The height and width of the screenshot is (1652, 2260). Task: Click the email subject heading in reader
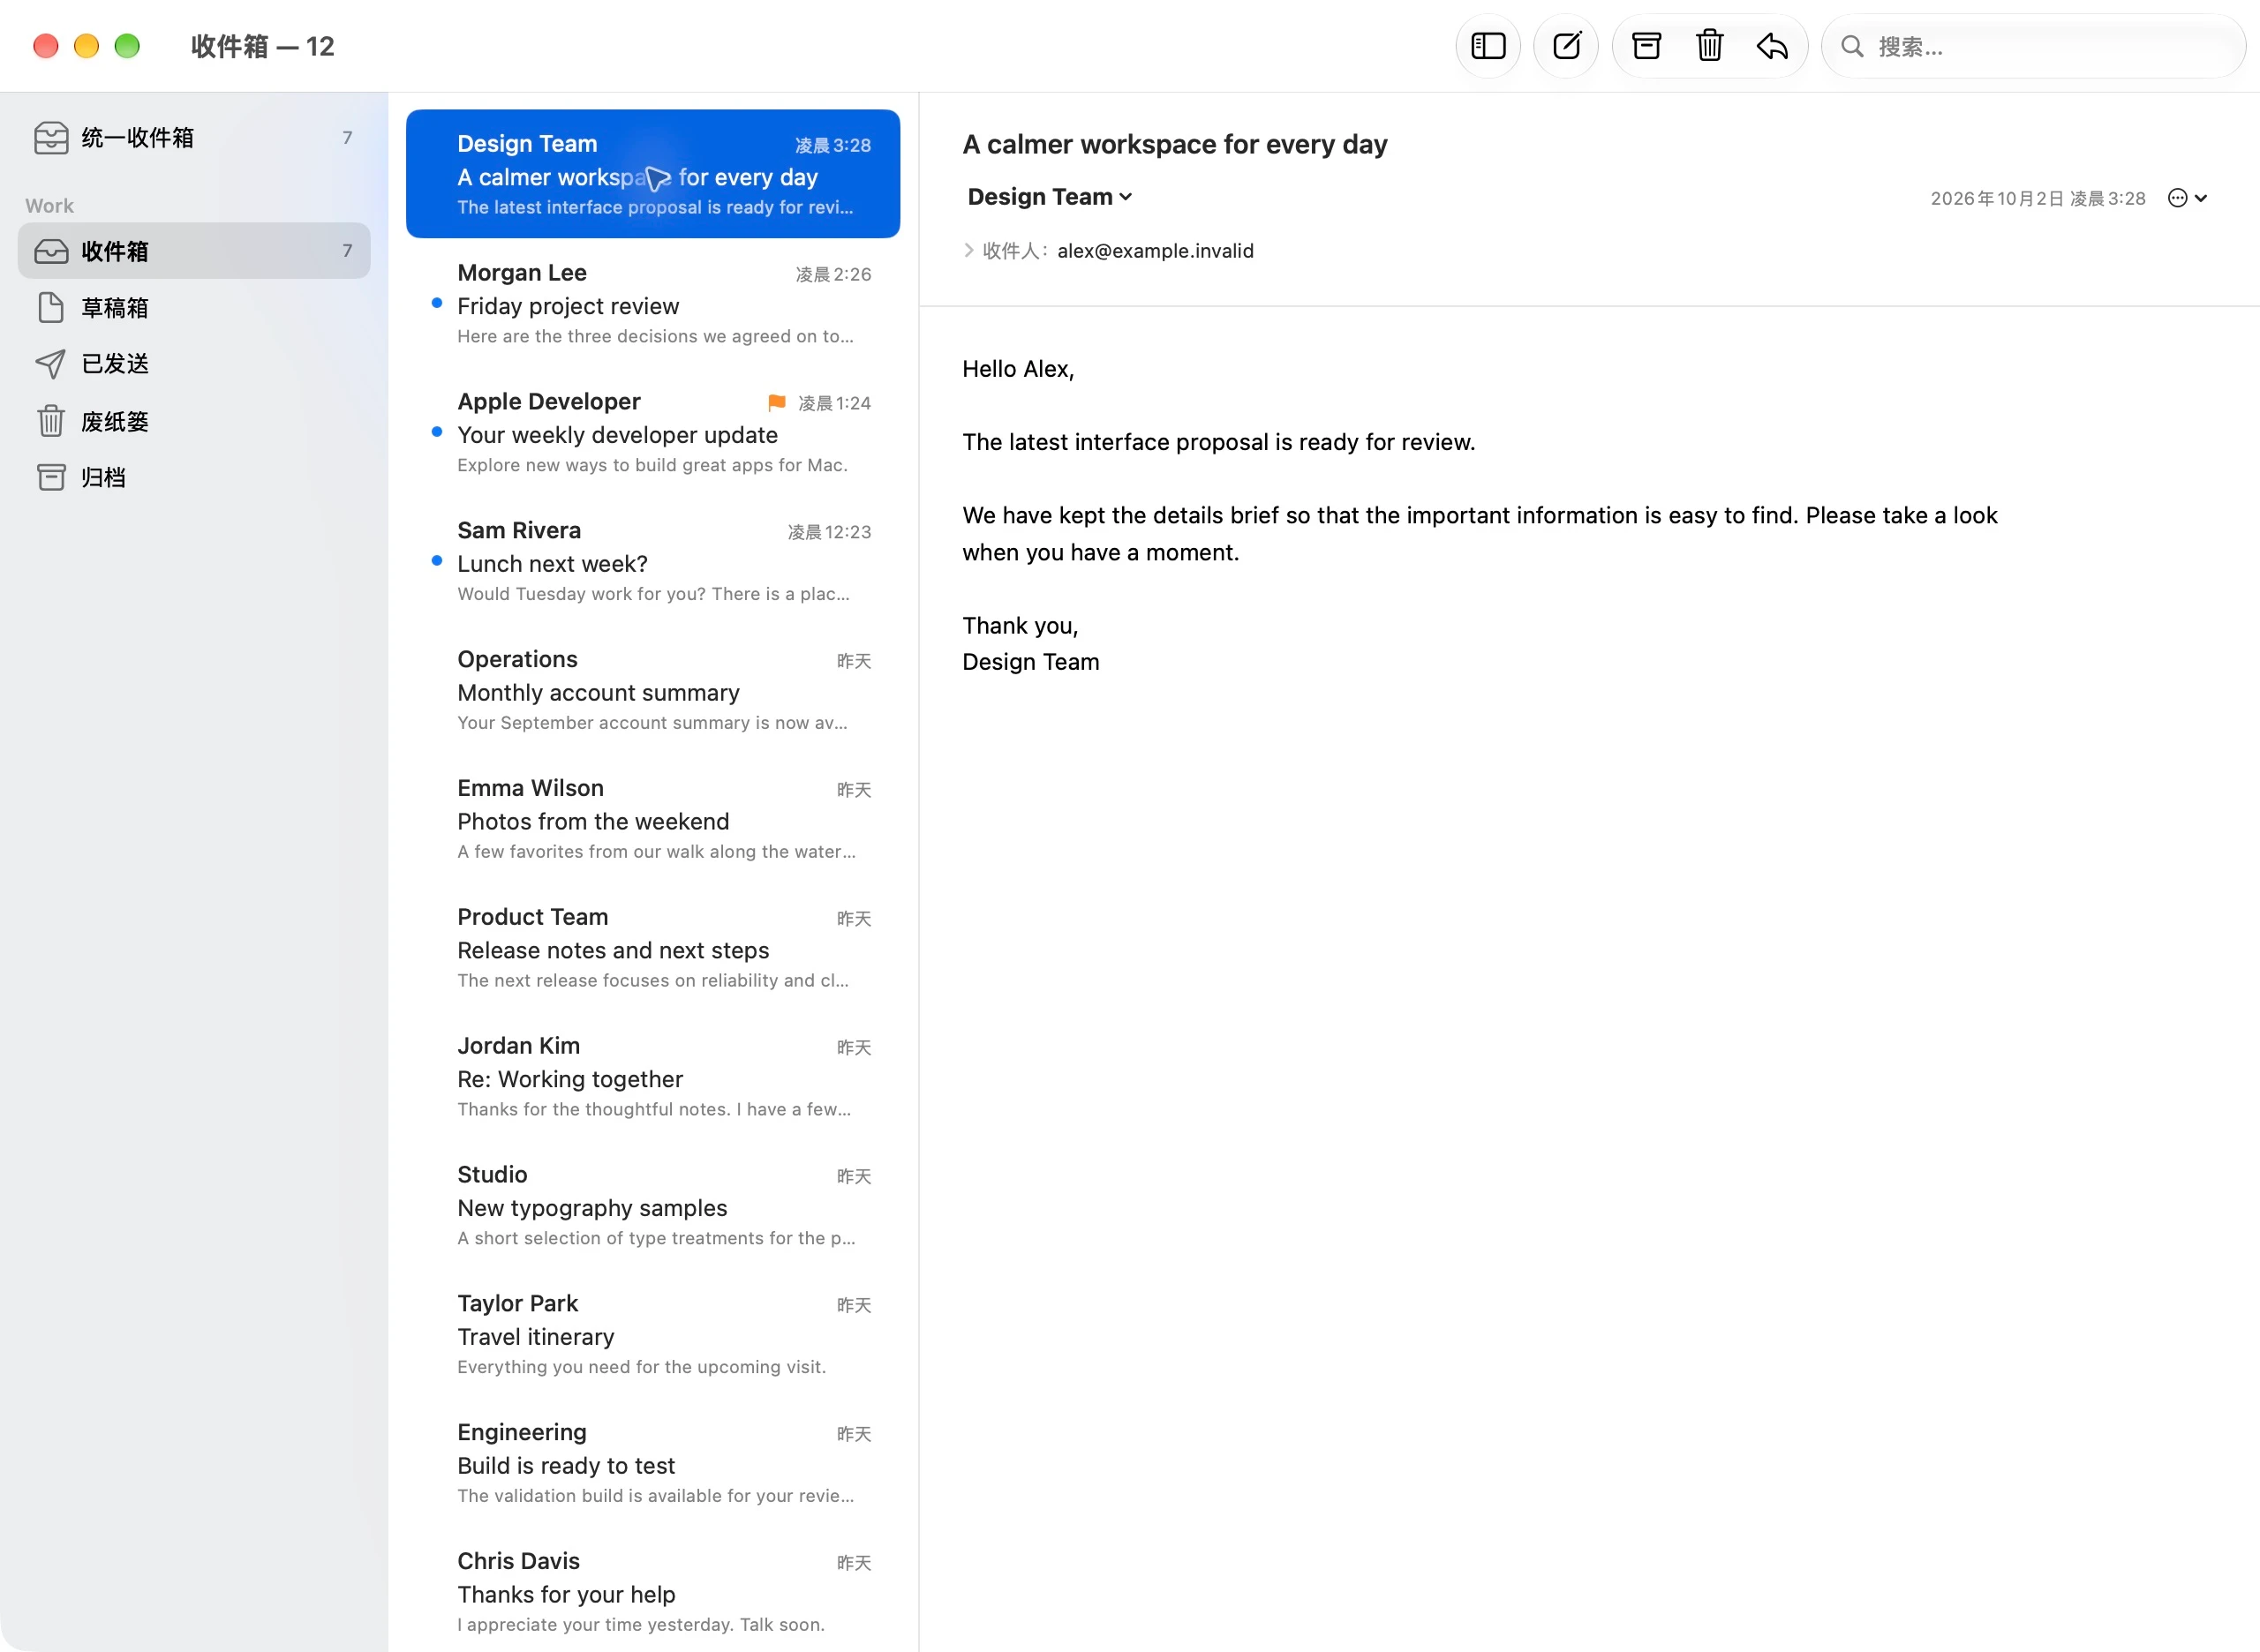1174,145
